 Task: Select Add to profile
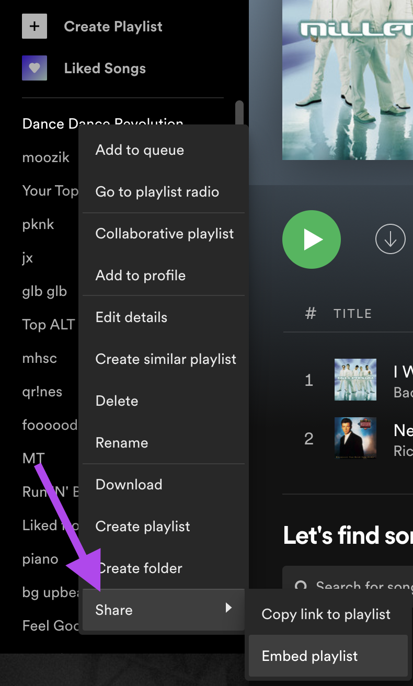tap(164, 276)
